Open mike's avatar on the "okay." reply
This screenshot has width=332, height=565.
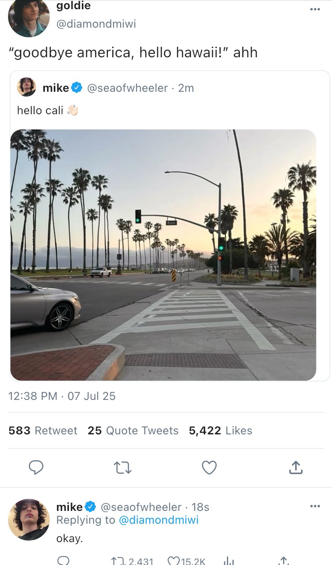pyautogui.click(x=29, y=519)
